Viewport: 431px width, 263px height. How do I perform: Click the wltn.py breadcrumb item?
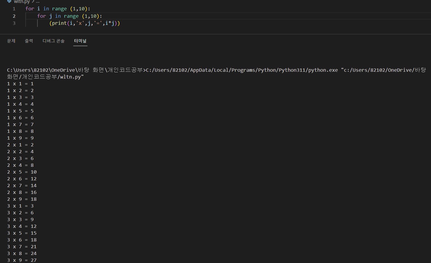pyautogui.click(x=22, y=1)
